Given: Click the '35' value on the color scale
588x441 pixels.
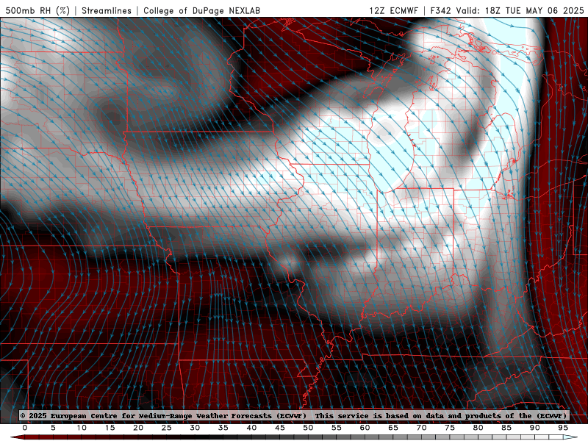Looking at the screenshot, I should (x=223, y=428).
